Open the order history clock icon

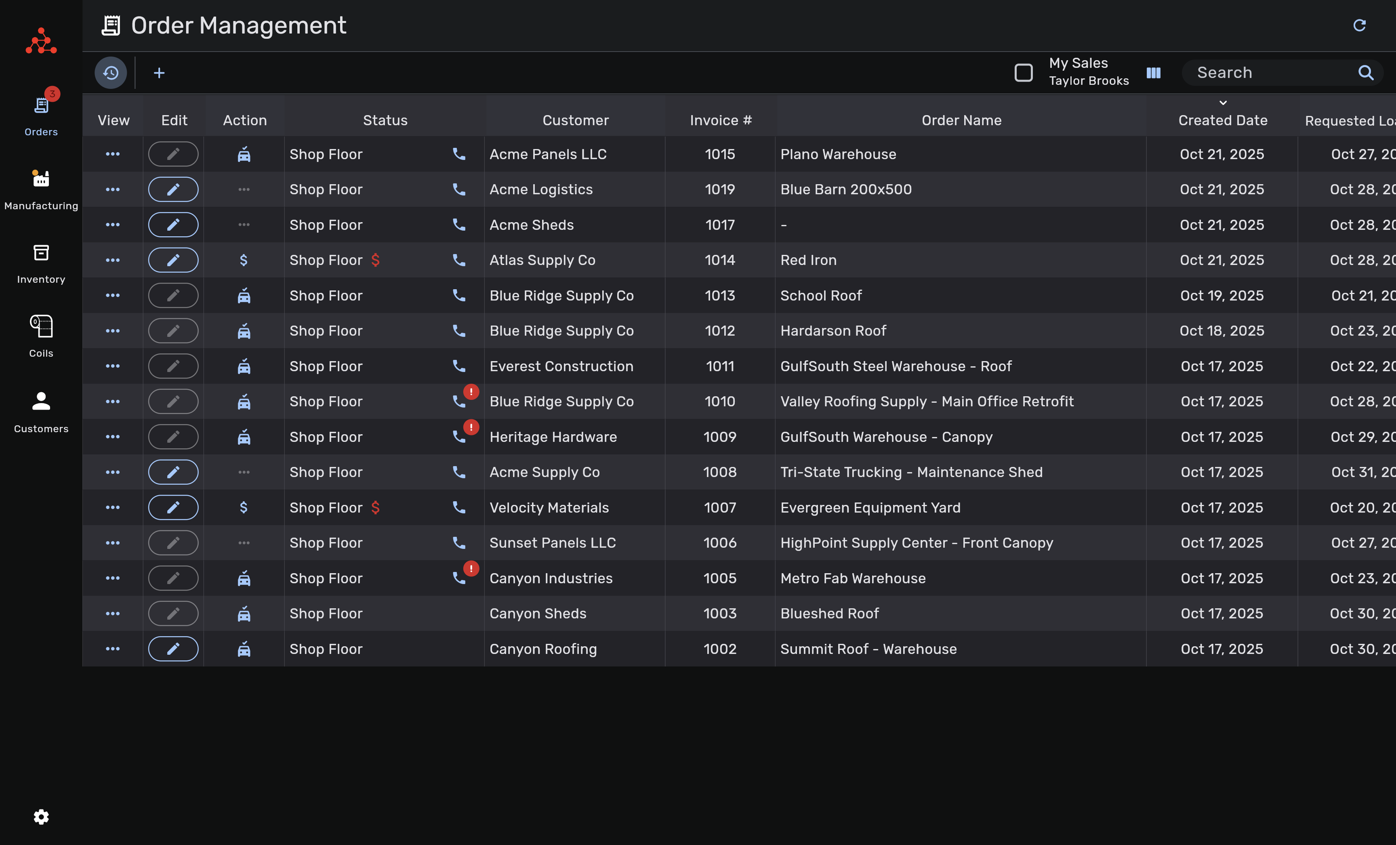coord(111,72)
